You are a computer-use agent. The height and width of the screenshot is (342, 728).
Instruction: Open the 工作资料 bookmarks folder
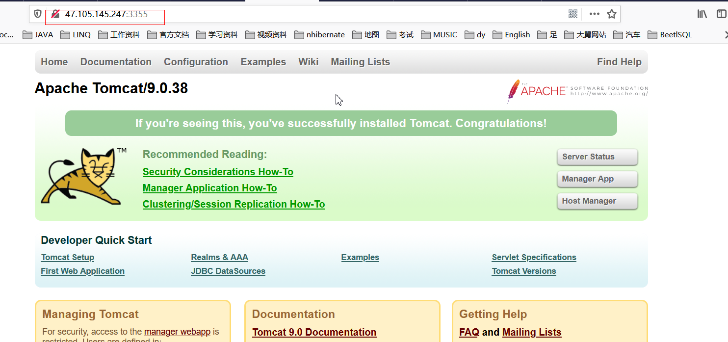click(119, 35)
